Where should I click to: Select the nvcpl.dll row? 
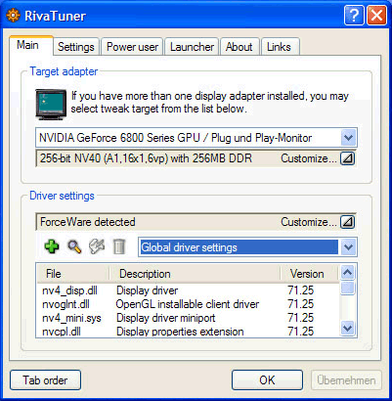click(x=188, y=332)
